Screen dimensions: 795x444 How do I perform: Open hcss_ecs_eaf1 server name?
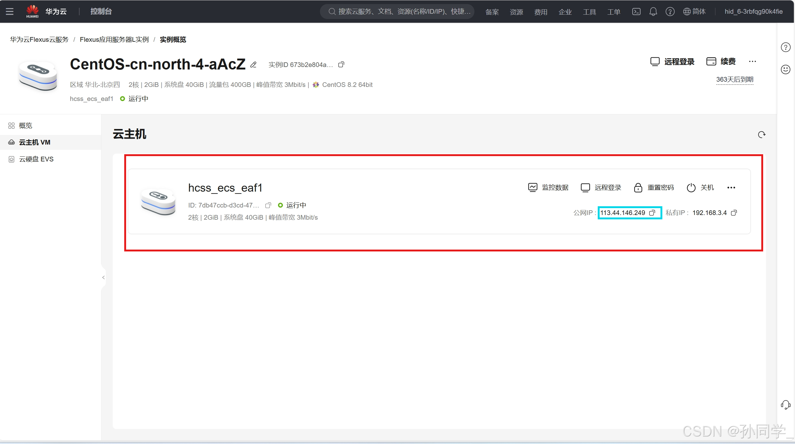point(225,188)
